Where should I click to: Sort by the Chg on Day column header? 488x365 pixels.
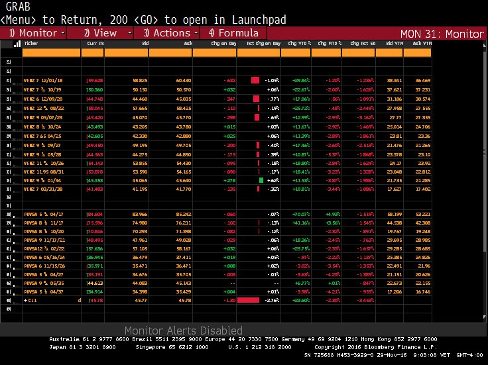[223, 44]
